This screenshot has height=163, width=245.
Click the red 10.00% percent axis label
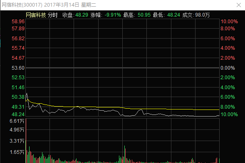coord(229,22)
